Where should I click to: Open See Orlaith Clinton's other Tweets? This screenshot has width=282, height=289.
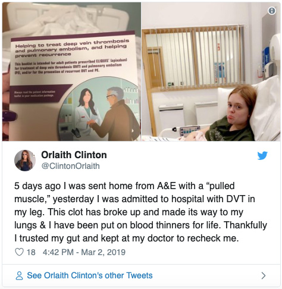click(x=90, y=275)
